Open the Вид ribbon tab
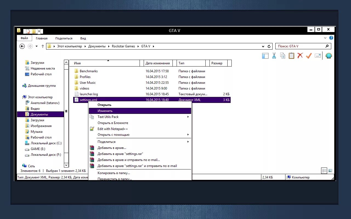Viewport: 351px width, 219px height. click(x=83, y=38)
